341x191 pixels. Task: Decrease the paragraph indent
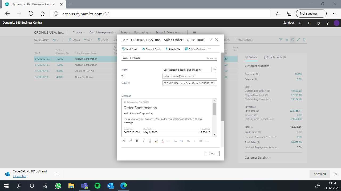coord(182,141)
